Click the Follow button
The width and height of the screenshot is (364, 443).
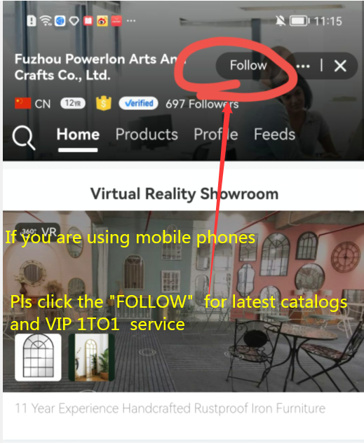248,66
